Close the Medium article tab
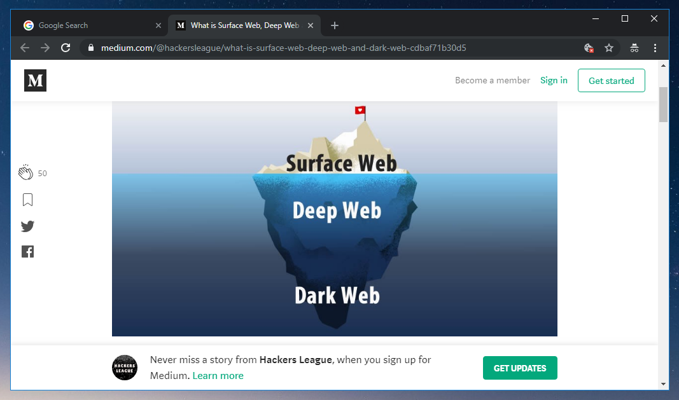The width and height of the screenshot is (679, 400). [x=311, y=25]
